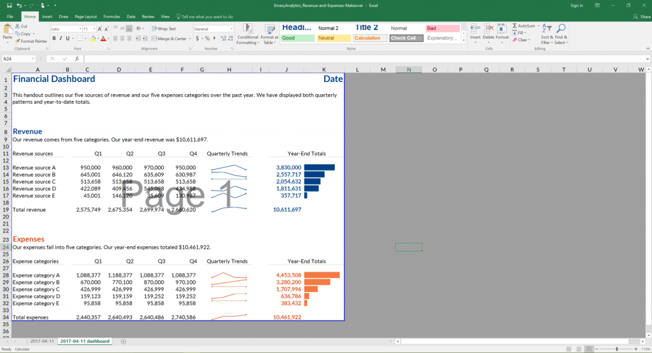Click the formula bar input field
652x353 pixels.
coord(318,59)
